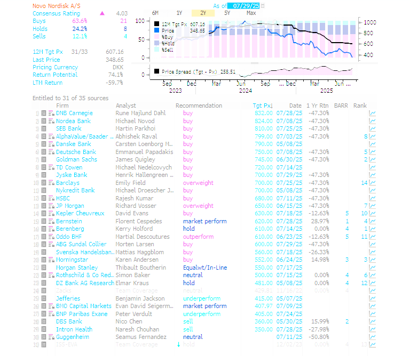
Task: Click firm notes icon beside HSBC
Action: (x=51, y=198)
